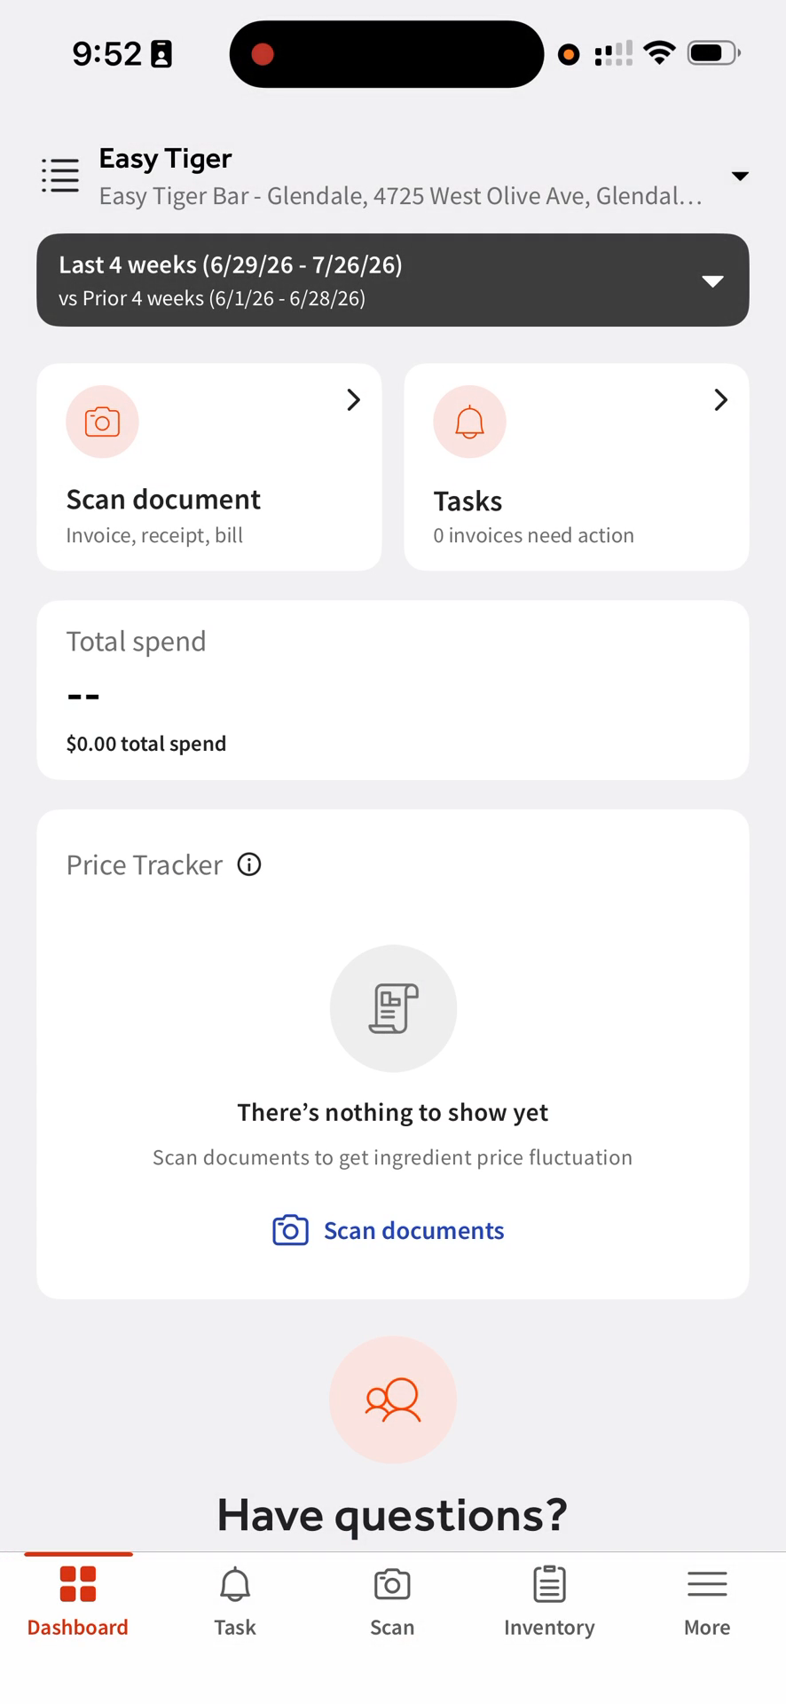Expand the Easy Tiger location dropdown arrow
786x1704 pixels.
click(x=740, y=176)
